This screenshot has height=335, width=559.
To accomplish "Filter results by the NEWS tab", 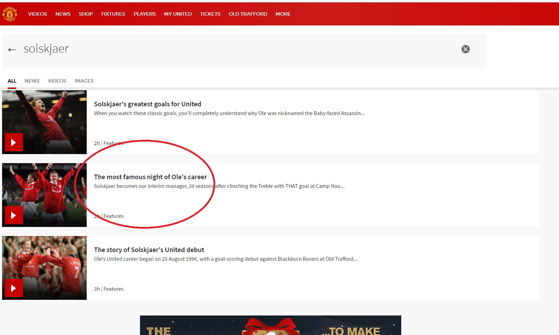I will 32,81.
